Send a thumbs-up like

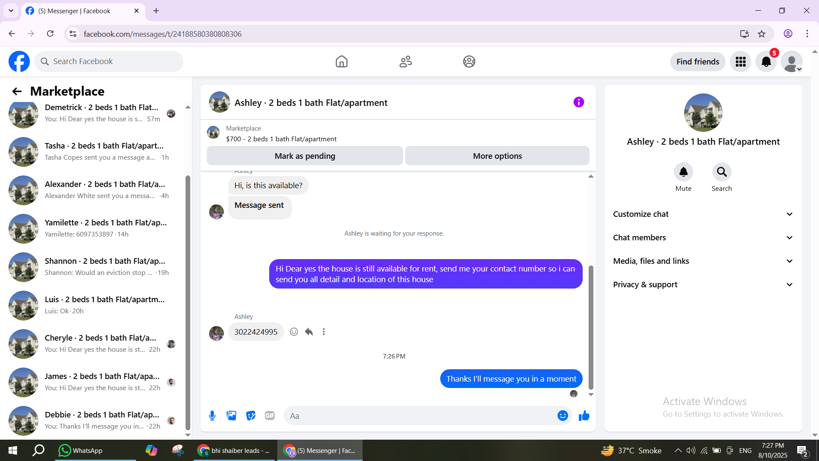point(584,416)
